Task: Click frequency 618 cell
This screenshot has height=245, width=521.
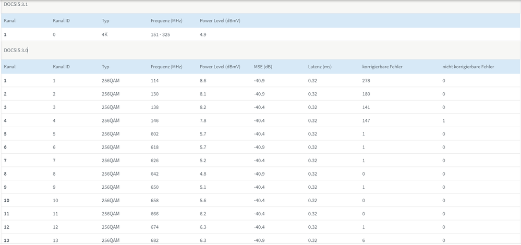Action: click(155, 147)
